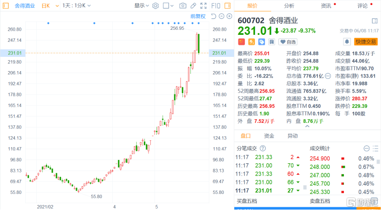Click the 市盈率TTM 90.70 value

[367, 68]
